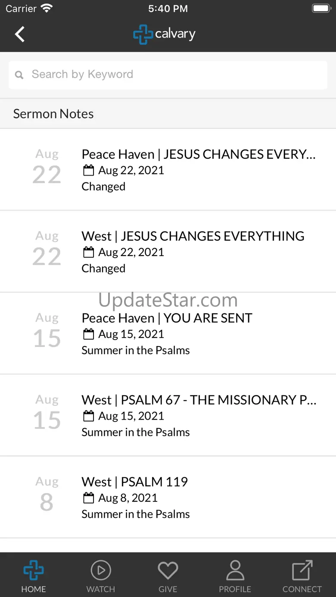Open Peace Haven JESUS CHANGES EVERY... notes
The width and height of the screenshot is (336, 597).
[x=168, y=170]
